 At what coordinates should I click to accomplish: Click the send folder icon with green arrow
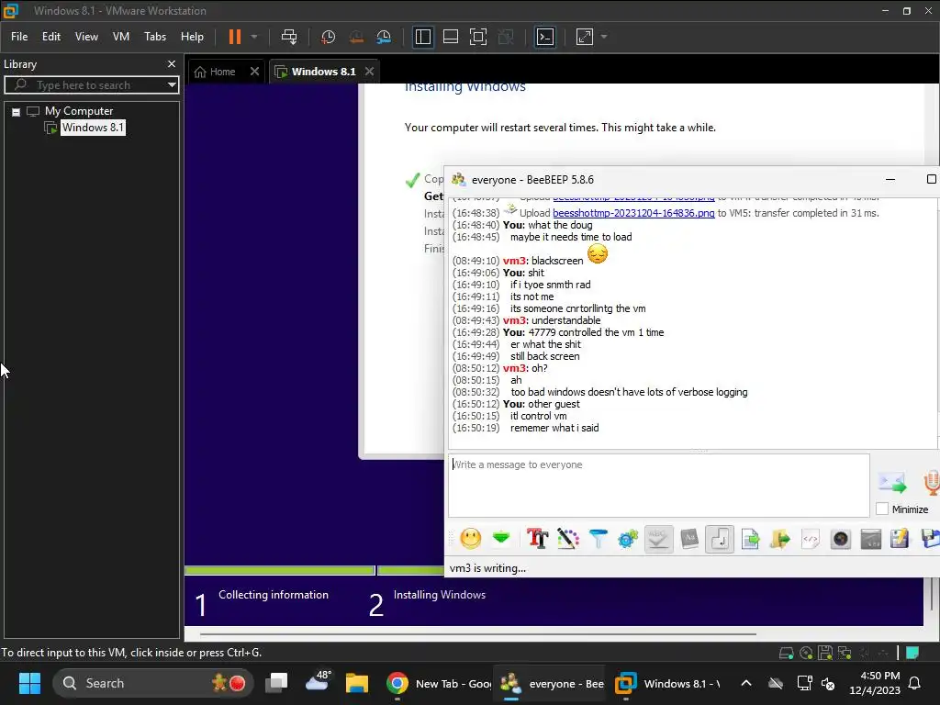click(780, 539)
